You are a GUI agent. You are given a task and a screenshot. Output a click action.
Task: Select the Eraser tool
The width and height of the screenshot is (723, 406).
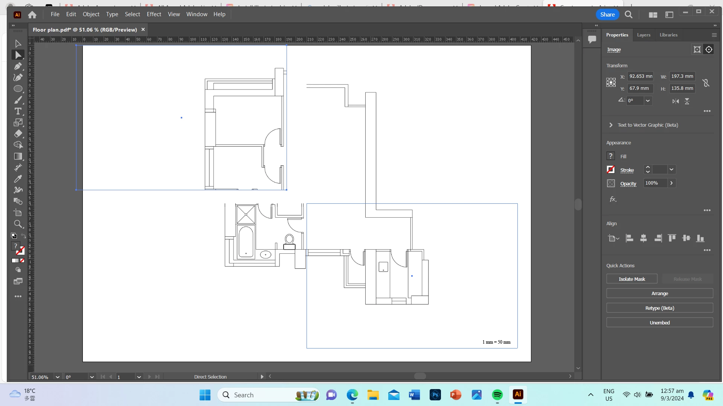[18, 134]
